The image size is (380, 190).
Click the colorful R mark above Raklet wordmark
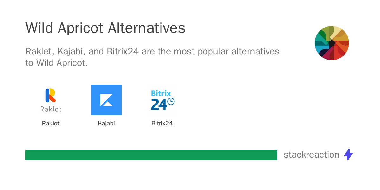(51, 96)
